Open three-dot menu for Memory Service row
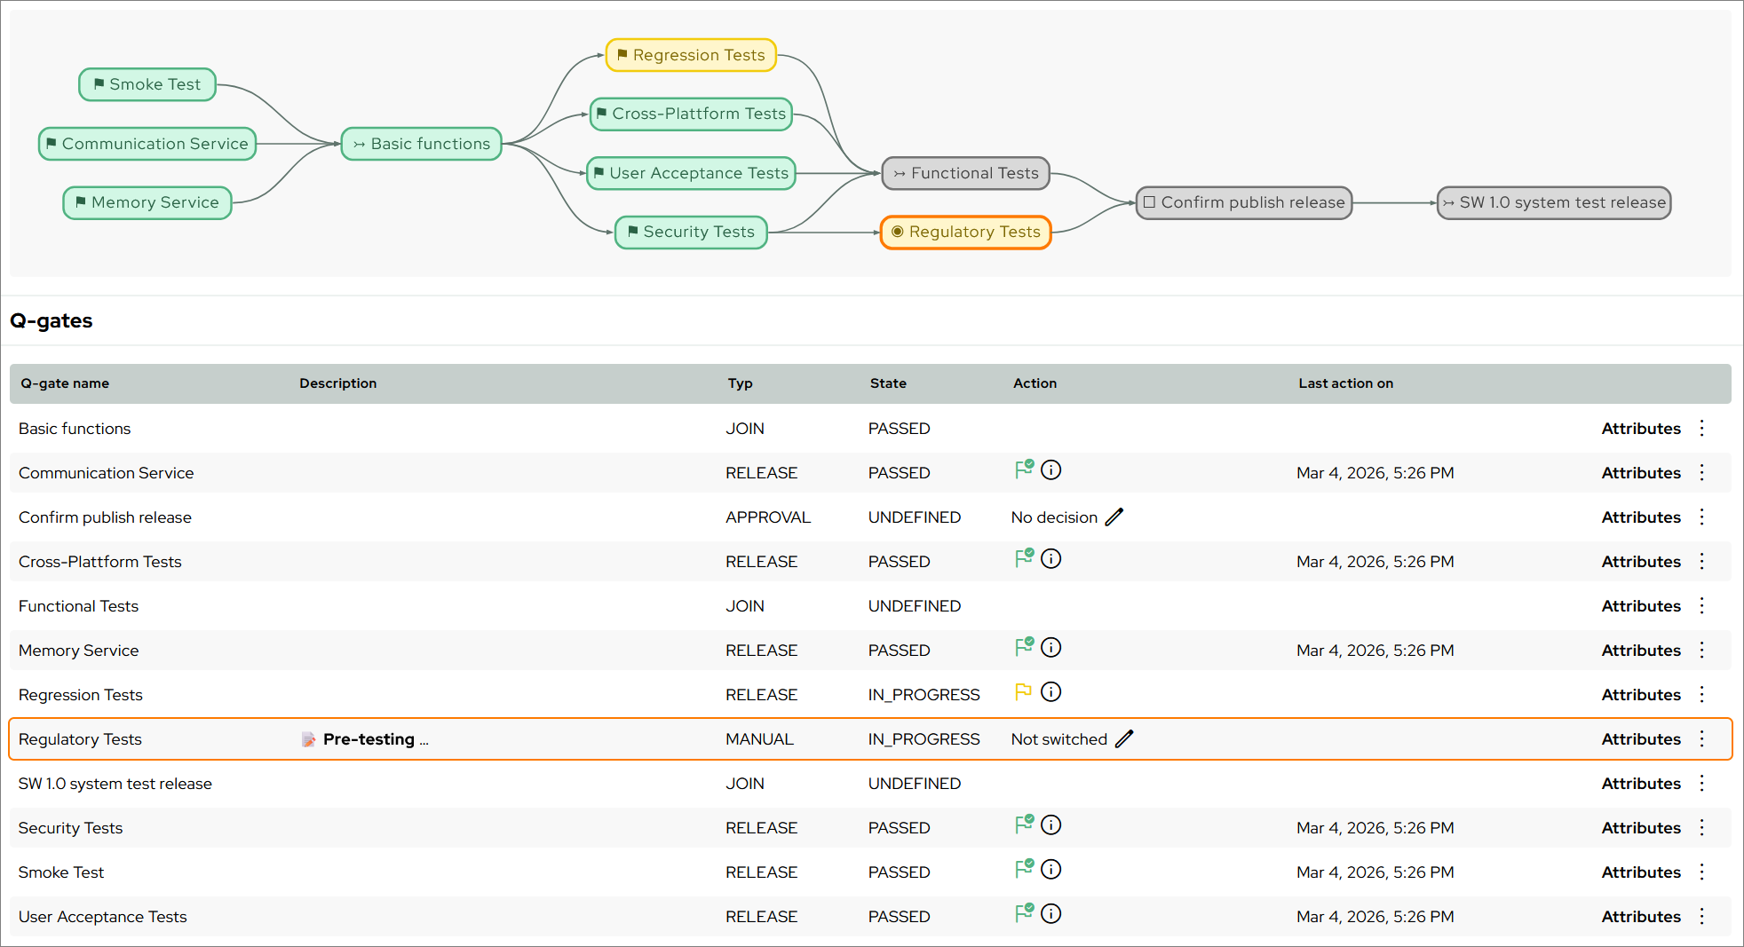The height and width of the screenshot is (947, 1744). click(x=1701, y=651)
